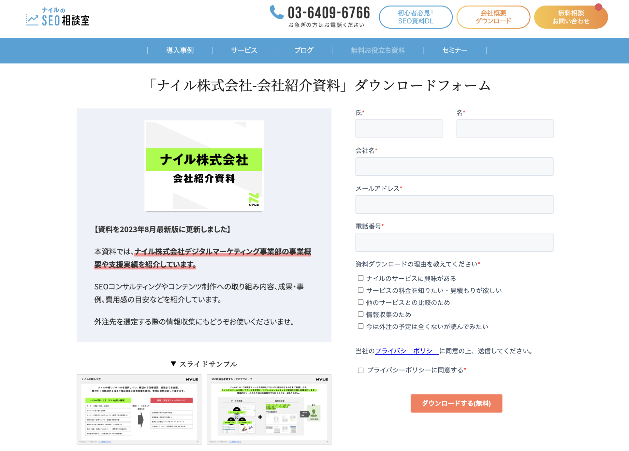Screen dimensions: 629x451
Task: Click the red notification dot on 無料相談 button
Action: tap(598, 7)
